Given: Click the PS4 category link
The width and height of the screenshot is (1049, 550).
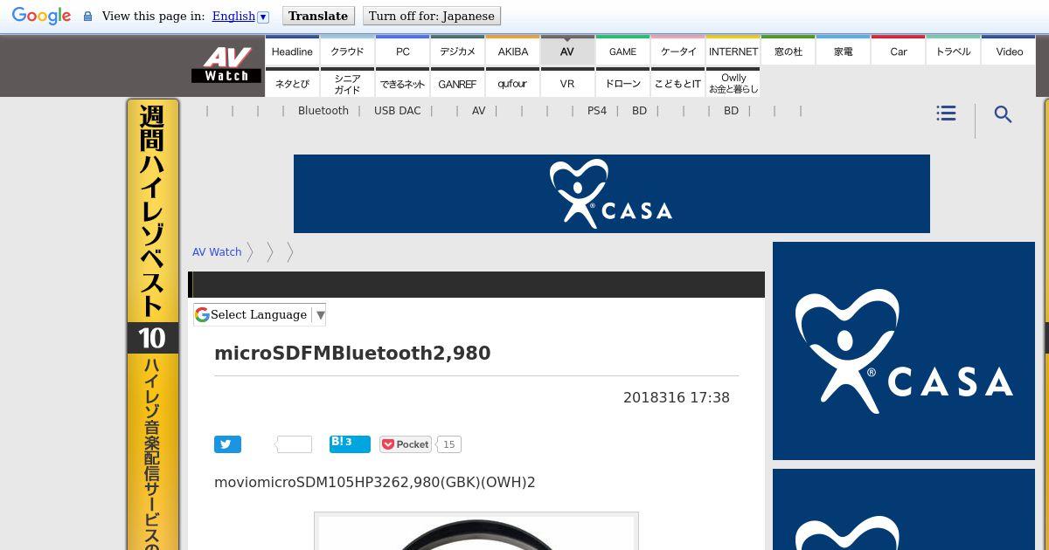Looking at the screenshot, I should [597, 111].
